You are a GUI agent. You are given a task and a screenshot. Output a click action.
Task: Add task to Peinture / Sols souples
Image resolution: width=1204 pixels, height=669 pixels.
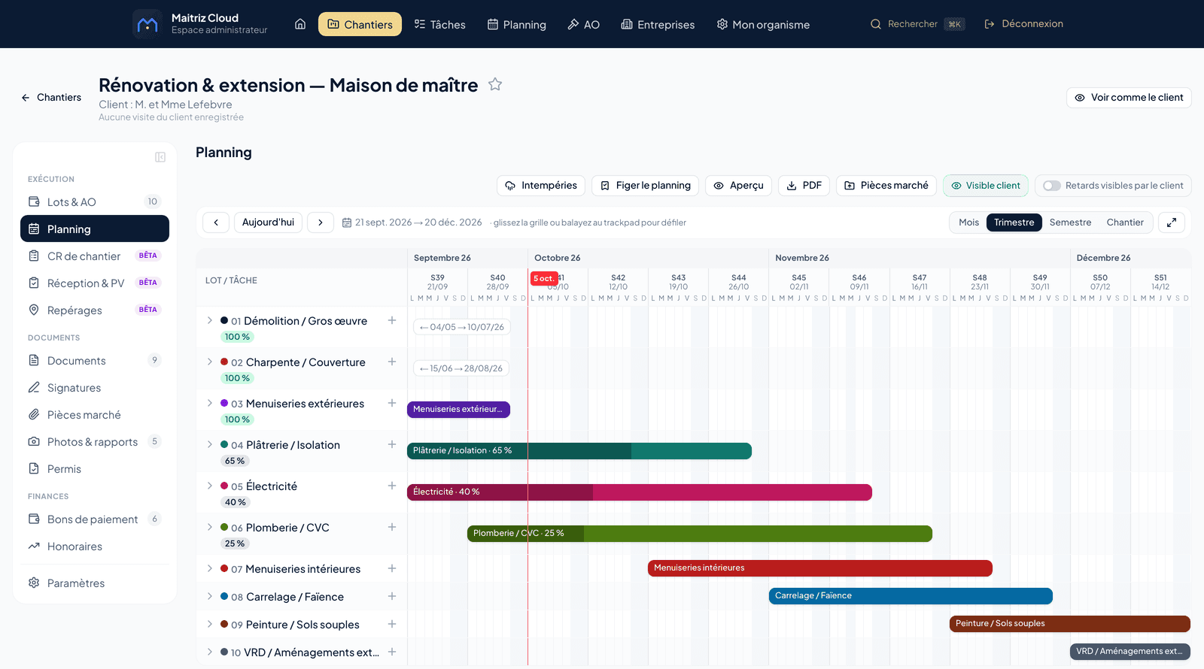[x=392, y=624]
